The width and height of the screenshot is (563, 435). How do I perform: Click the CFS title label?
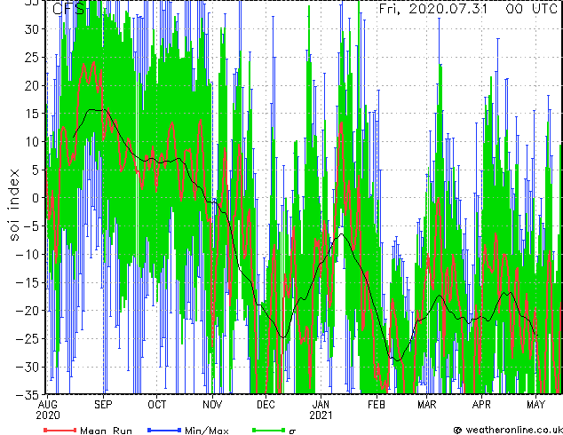(68, 9)
